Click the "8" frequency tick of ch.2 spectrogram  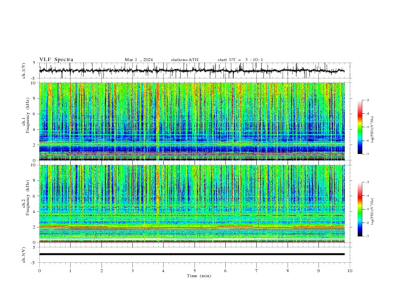coord(35,181)
